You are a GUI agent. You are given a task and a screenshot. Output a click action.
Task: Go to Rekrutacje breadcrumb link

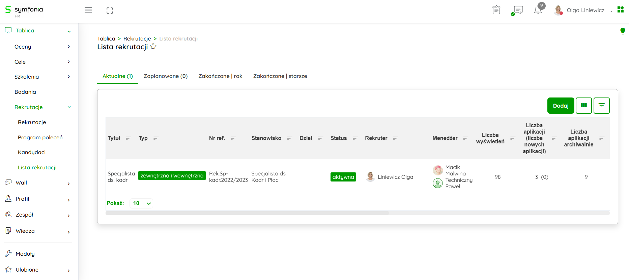click(x=137, y=38)
